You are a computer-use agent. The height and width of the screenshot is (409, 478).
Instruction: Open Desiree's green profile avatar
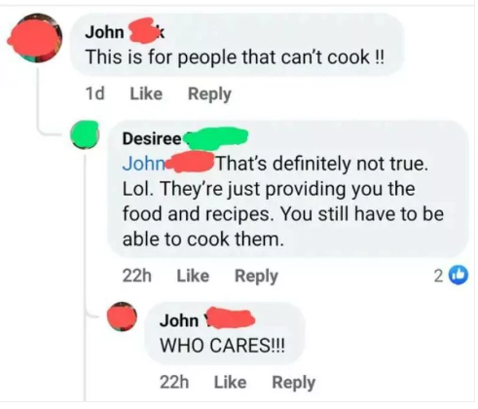pyautogui.click(x=85, y=134)
